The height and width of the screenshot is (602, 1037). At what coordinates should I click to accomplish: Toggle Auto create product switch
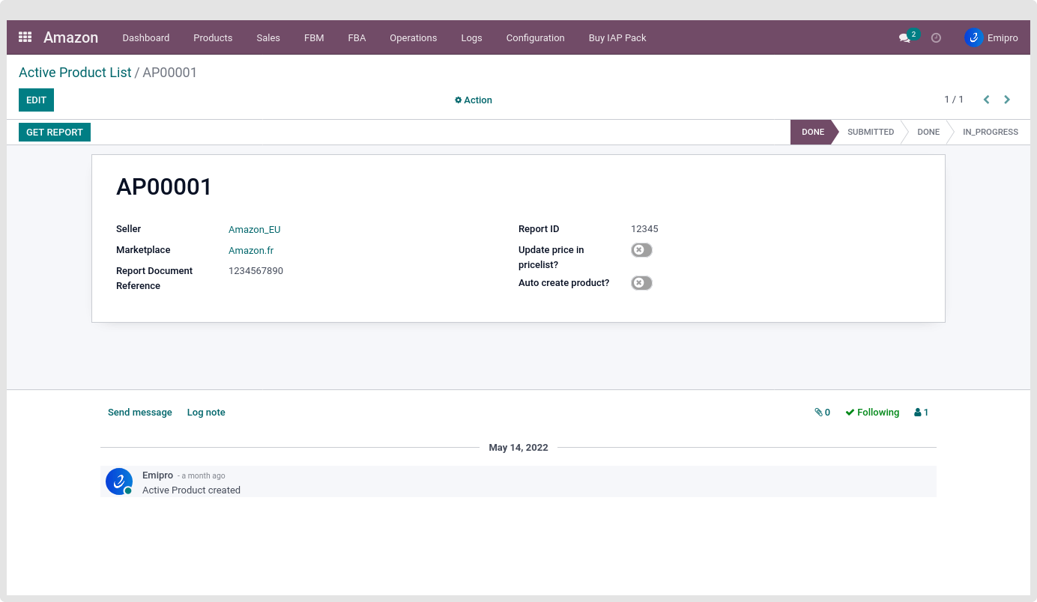641,283
